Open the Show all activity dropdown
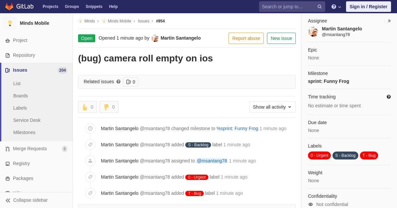Image resolution: width=397 pixels, height=208 pixels. coord(273,107)
